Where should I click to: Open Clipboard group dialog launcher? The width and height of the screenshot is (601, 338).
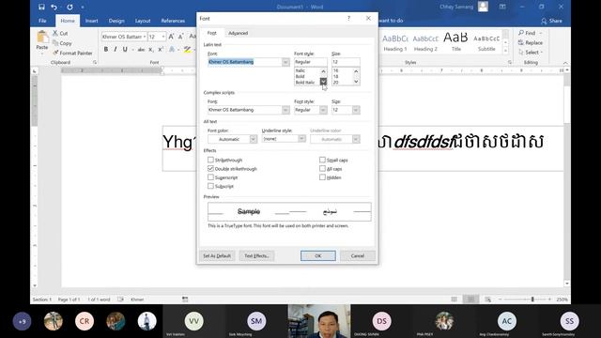tap(95, 62)
